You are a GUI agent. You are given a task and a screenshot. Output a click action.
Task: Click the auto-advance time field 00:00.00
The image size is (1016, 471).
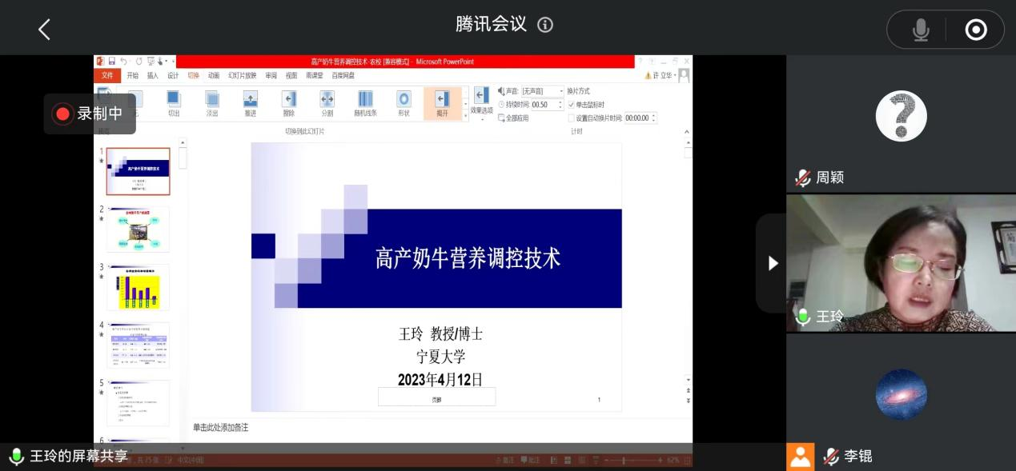tap(641, 118)
